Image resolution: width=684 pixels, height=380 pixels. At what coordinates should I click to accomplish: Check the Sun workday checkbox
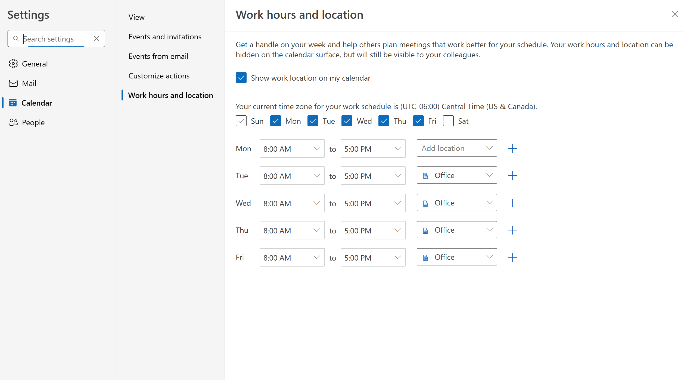click(241, 121)
